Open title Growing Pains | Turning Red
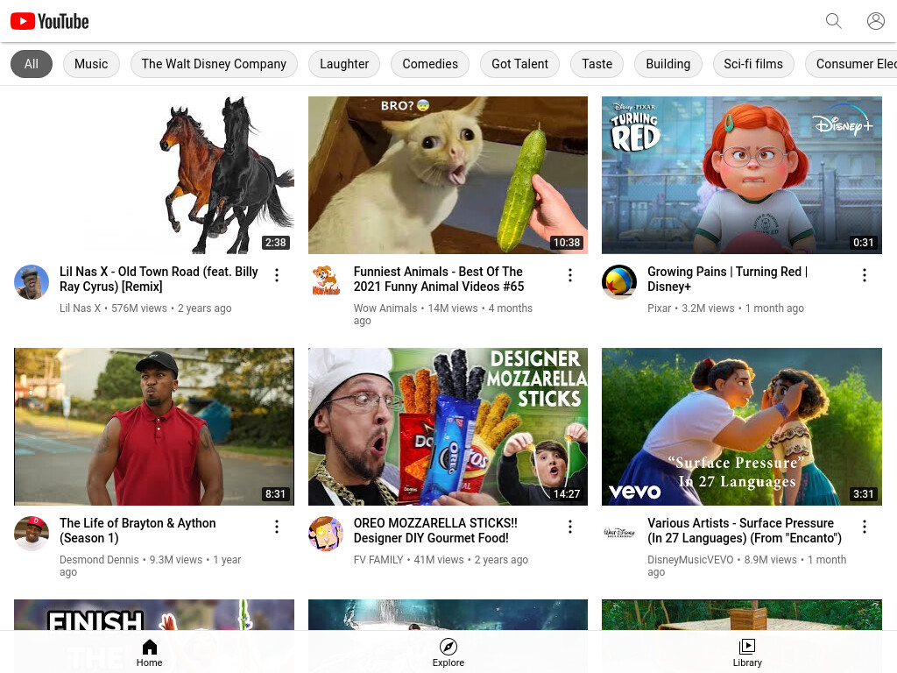The width and height of the screenshot is (897, 673). pos(727,279)
